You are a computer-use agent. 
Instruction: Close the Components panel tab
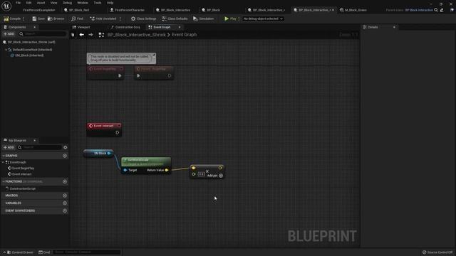(x=35, y=27)
